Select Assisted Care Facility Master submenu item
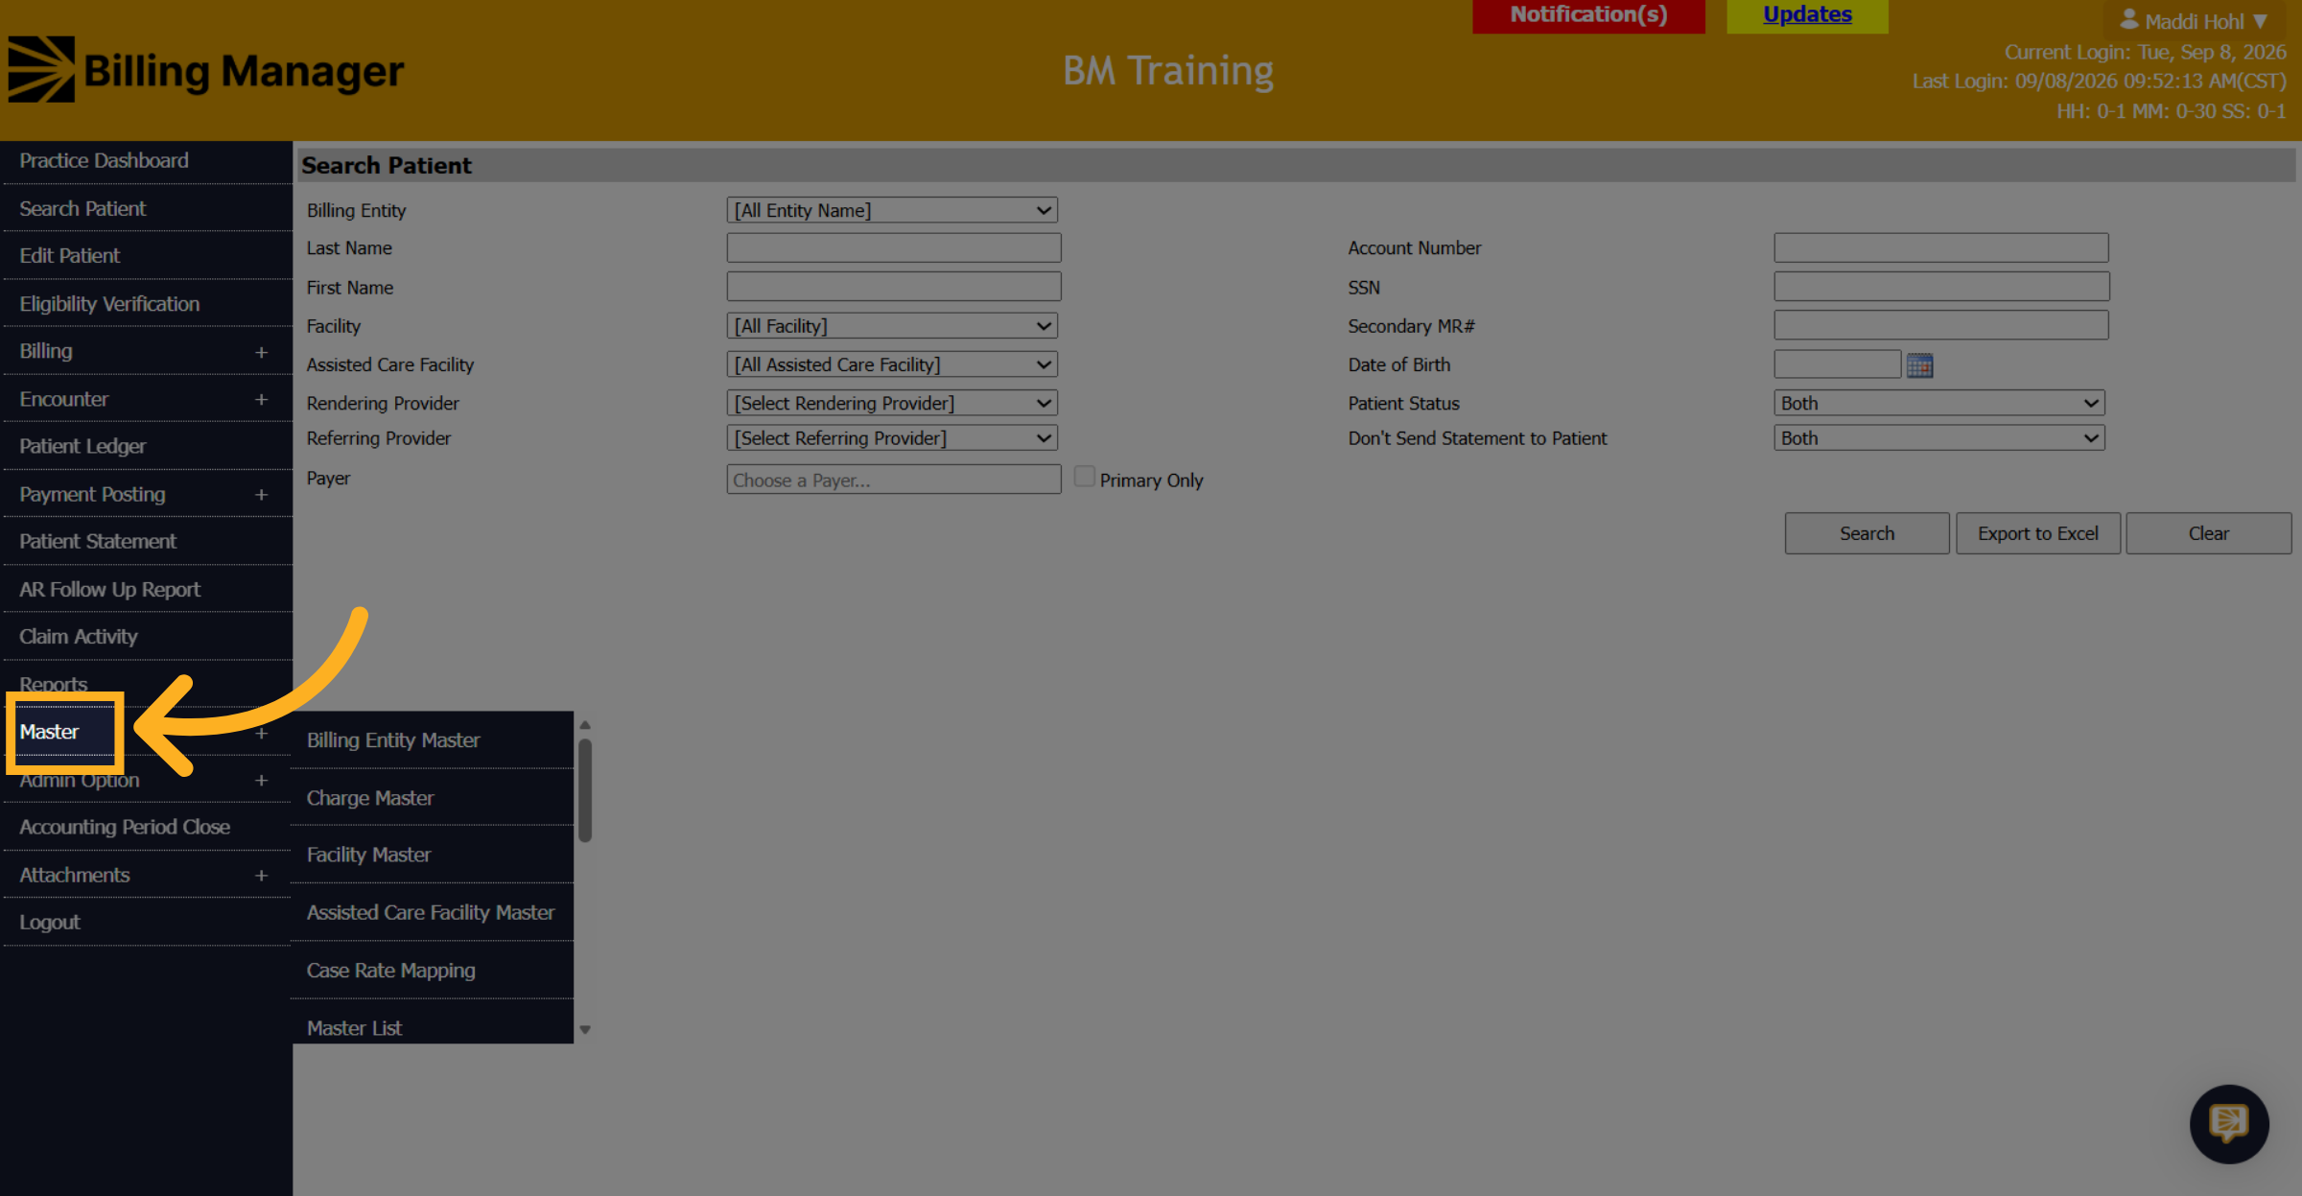 coord(432,912)
